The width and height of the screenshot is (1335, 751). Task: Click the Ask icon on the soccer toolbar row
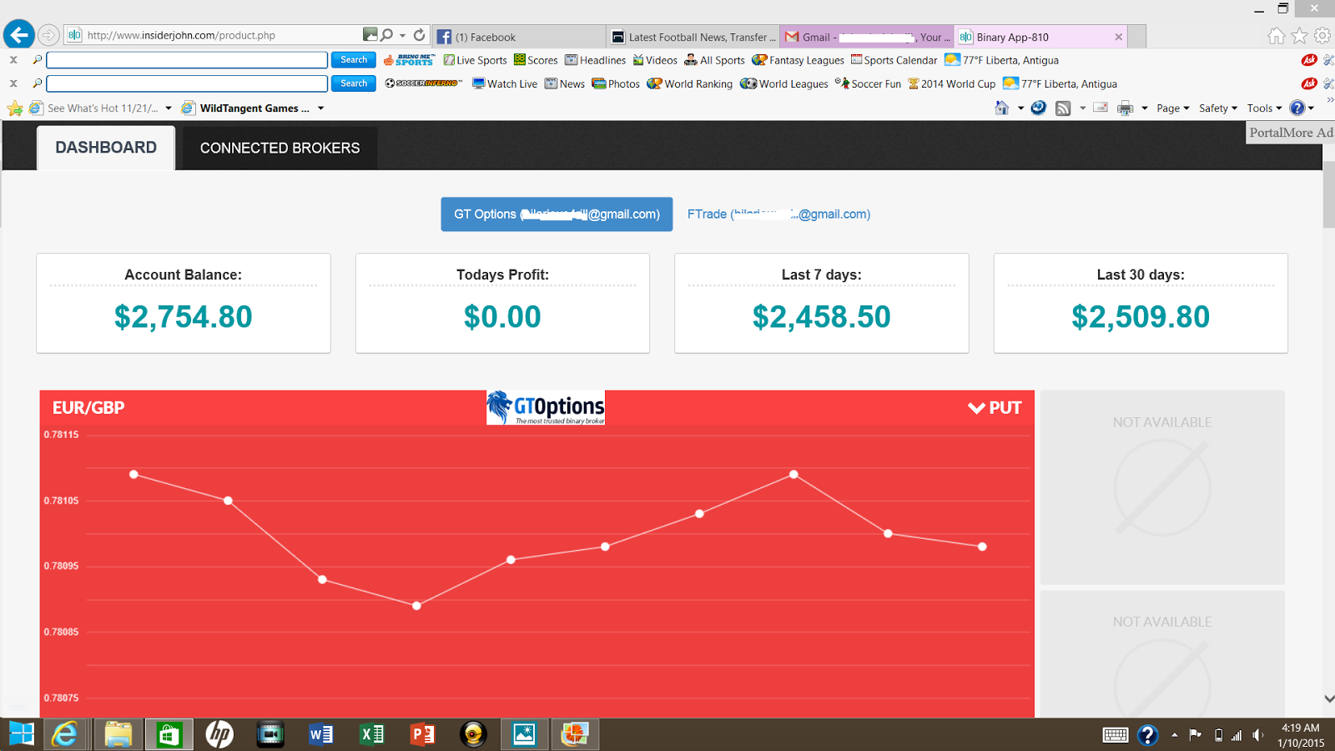tap(1309, 83)
